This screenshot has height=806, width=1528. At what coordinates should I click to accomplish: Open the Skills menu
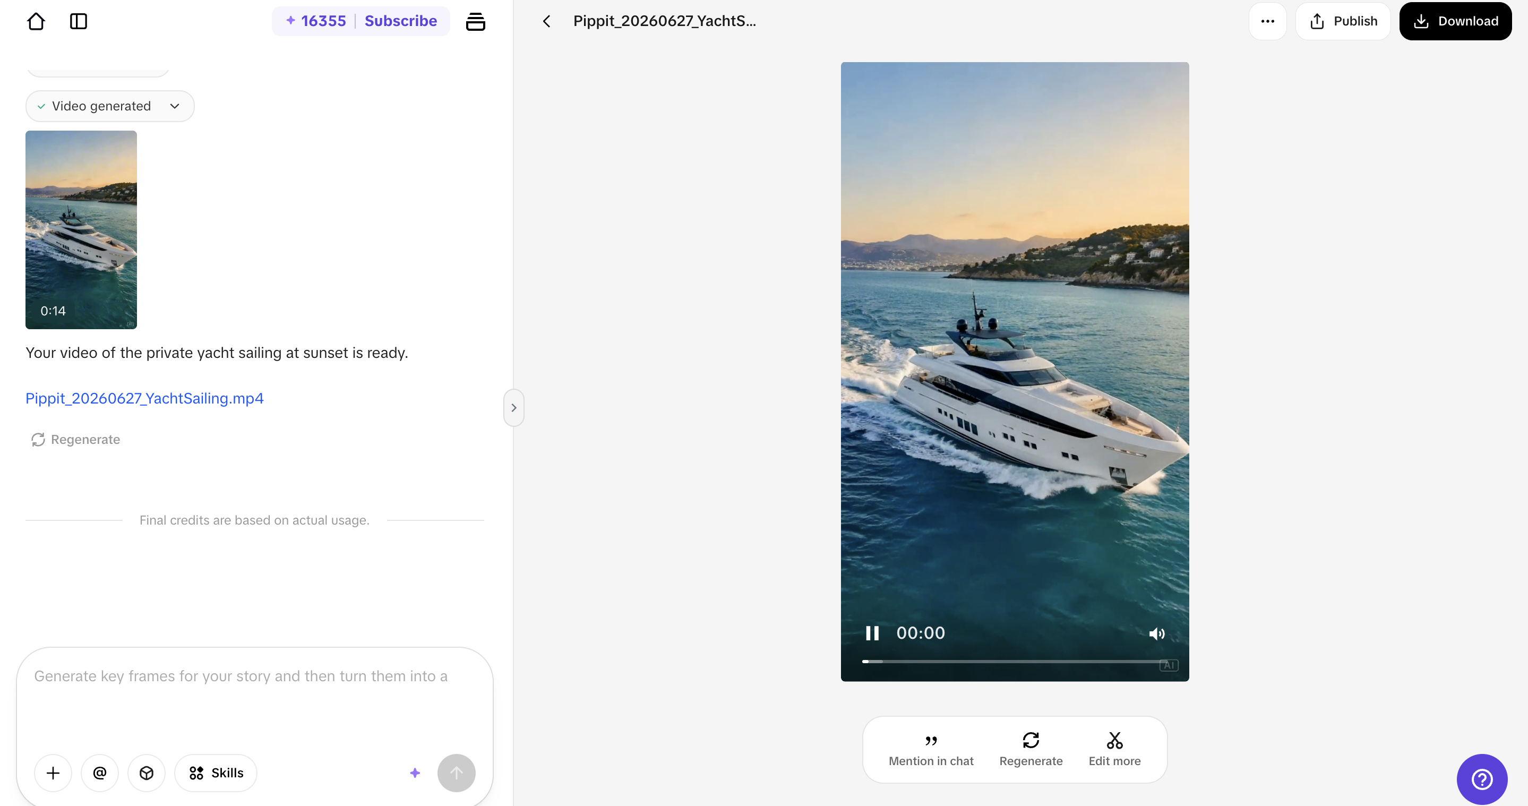tap(216, 773)
